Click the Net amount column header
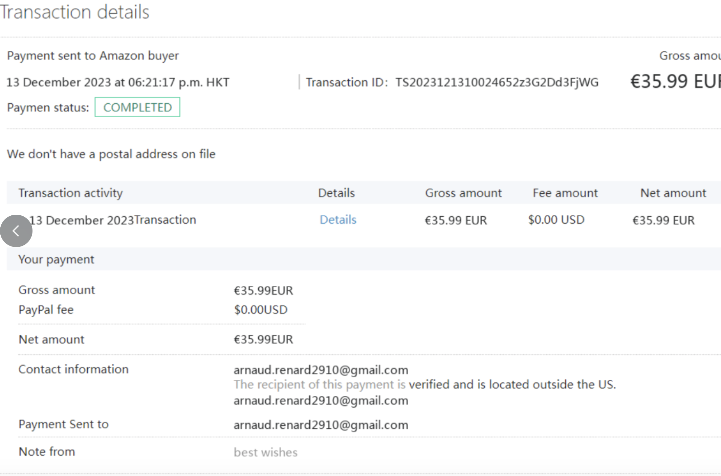The height and width of the screenshot is (476, 721). [673, 193]
